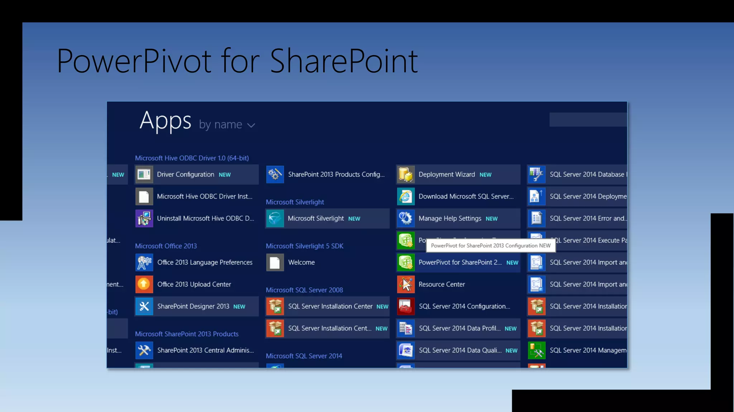Viewport: 734px width, 412px height.
Task: Click the 'Apps' heading text
Action: coord(165,121)
